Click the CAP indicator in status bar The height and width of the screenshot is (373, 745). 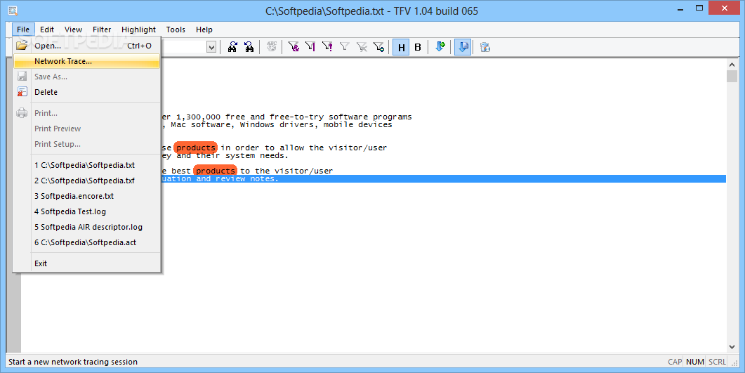675,362
